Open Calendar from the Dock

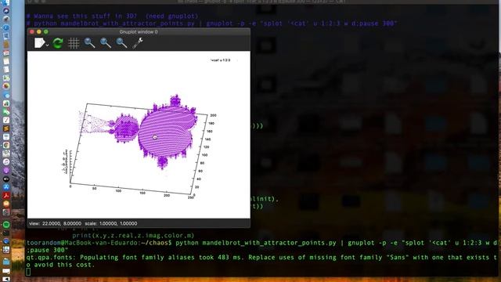pos(6,52)
